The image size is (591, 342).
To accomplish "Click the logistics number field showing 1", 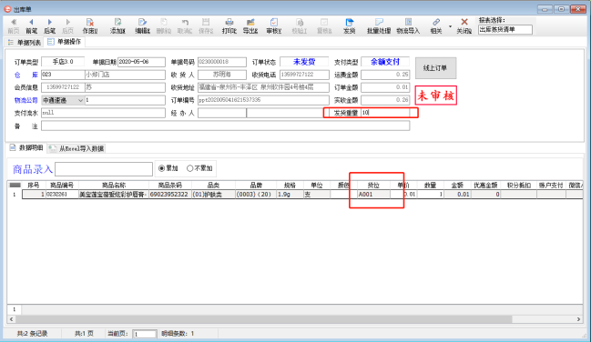I will (125, 100).
